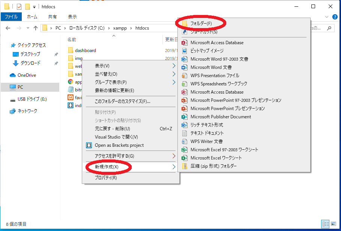Click the Brackets icon of index file
Screen dimensions: 341x231
pyautogui.click(x=71, y=106)
